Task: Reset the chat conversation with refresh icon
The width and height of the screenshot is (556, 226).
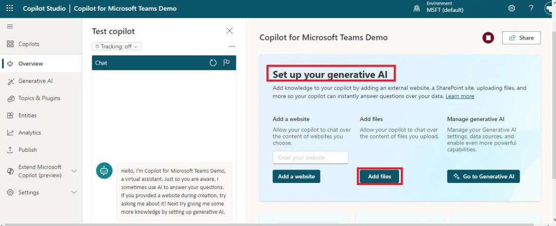Action: click(x=213, y=63)
